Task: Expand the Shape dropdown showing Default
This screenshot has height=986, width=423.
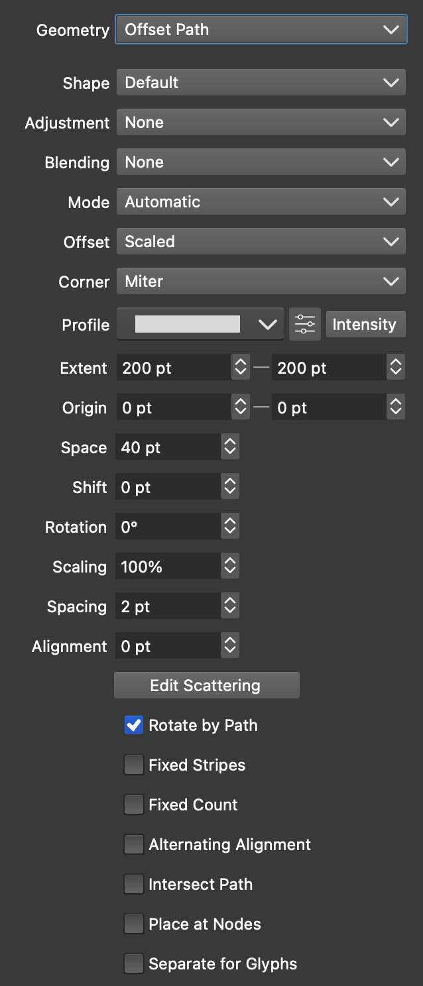Action: [x=261, y=83]
